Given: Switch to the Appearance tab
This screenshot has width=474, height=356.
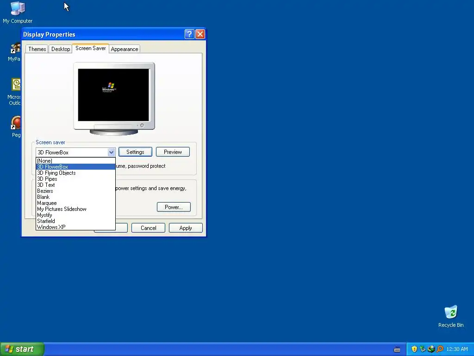Looking at the screenshot, I should point(124,49).
